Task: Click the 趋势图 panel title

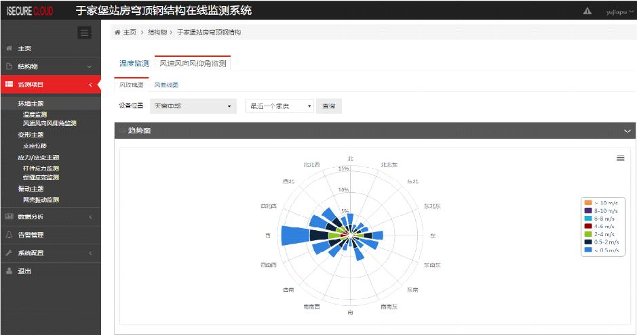Action: pos(139,131)
